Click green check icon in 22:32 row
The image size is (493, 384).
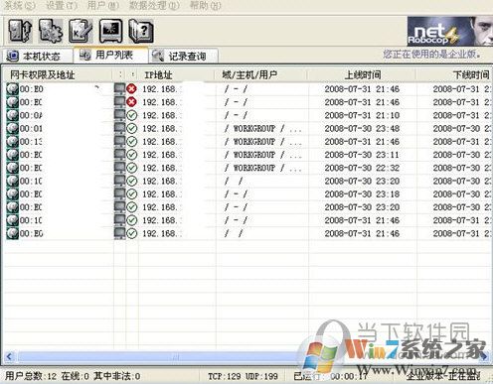(x=132, y=168)
